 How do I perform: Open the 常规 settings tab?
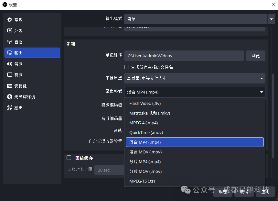[x=32, y=20]
